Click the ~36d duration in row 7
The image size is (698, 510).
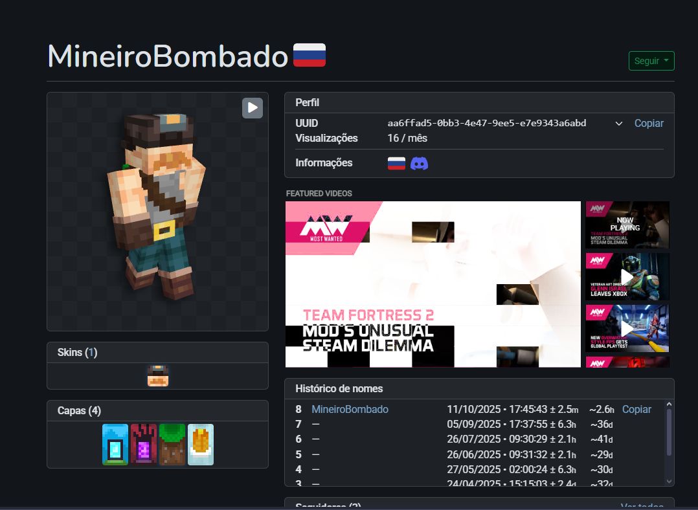click(x=602, y=425)
